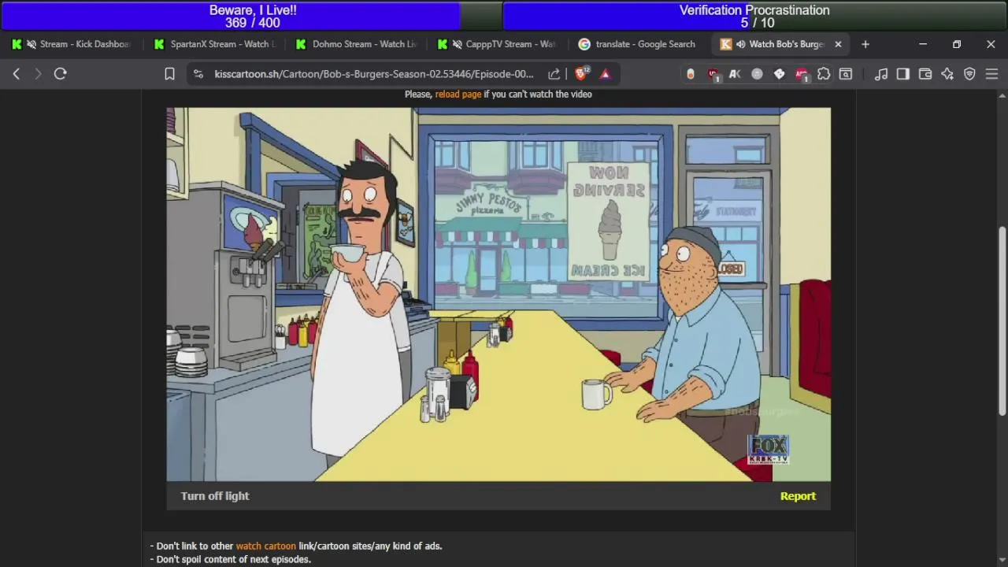Open the Brave VPN shield icon

point(969,74)
